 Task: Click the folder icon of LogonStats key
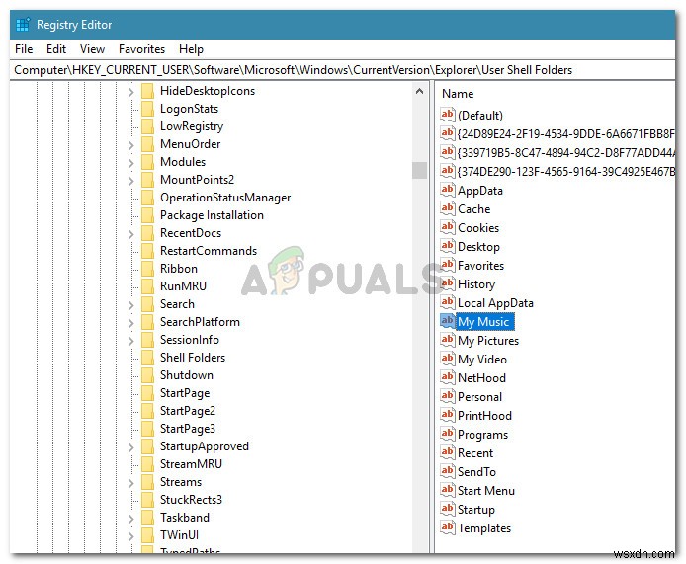pyautogui.click(x=148, y=109)
